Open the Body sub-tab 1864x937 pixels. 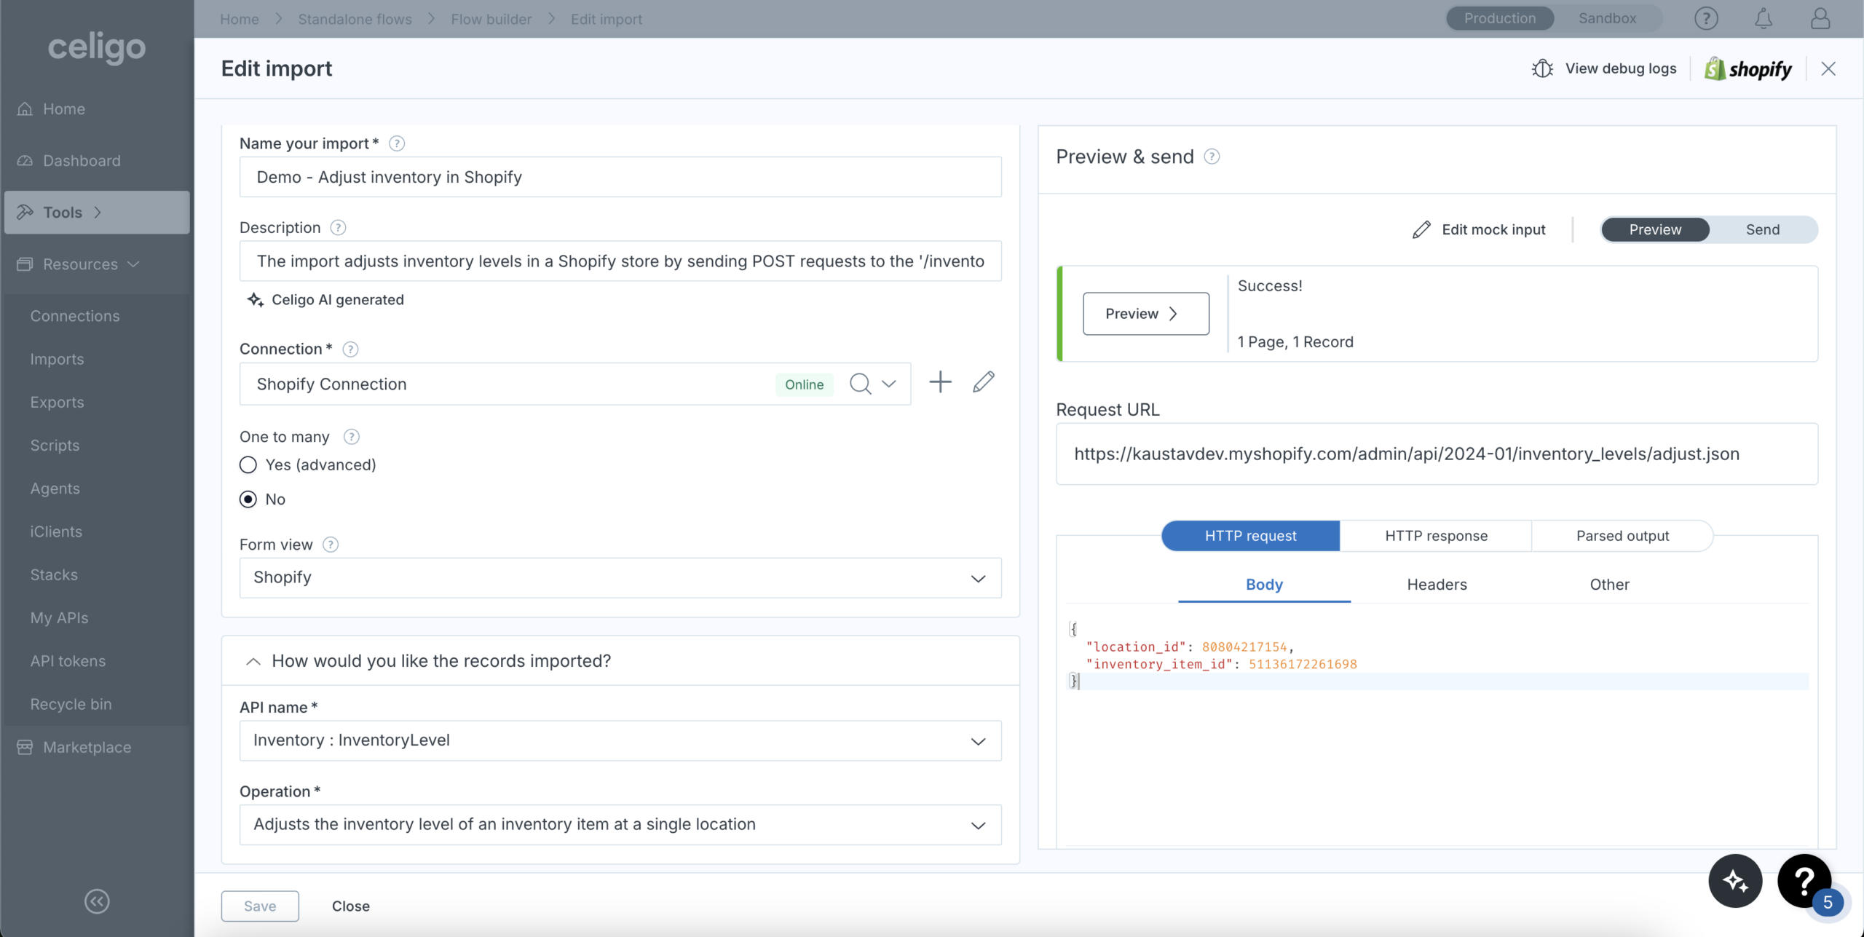point(1264,585)
